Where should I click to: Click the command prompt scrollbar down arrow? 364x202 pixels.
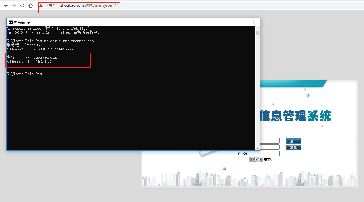[257, 148]
